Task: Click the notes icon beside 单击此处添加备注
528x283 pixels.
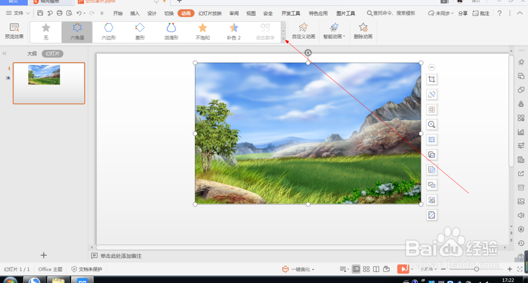Action: 95,256
